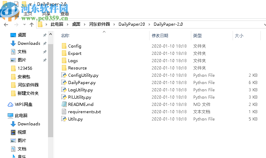Screen dimensions: 266x158
Task: Click 6 KB size of DailyPaper.py
Action: pos(253,82)
